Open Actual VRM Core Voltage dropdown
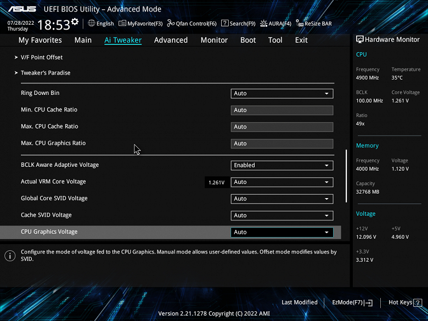This screenshot has width=428, height=321. pos(282,182)
